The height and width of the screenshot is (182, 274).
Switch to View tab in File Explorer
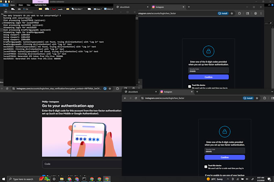(x=29, y=5)
